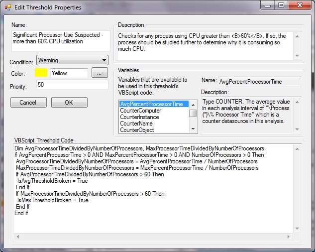The height and width of the screenshot is (252, 315).
Task: Confirm changes with the OK button
Action: coord(69,102)
